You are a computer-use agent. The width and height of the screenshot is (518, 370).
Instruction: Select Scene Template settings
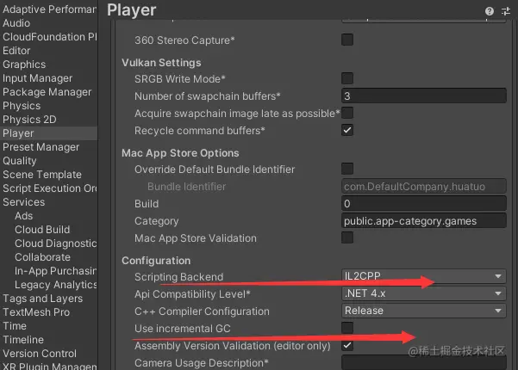(49, 175)
